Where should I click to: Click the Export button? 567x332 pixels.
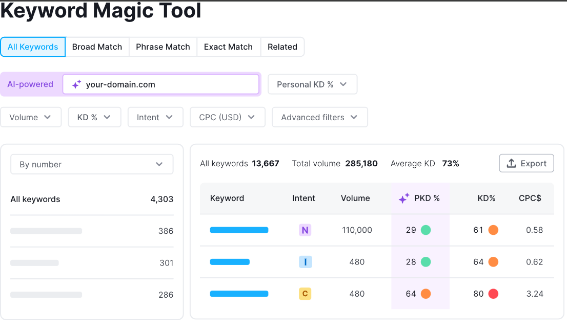click(526, 163)
